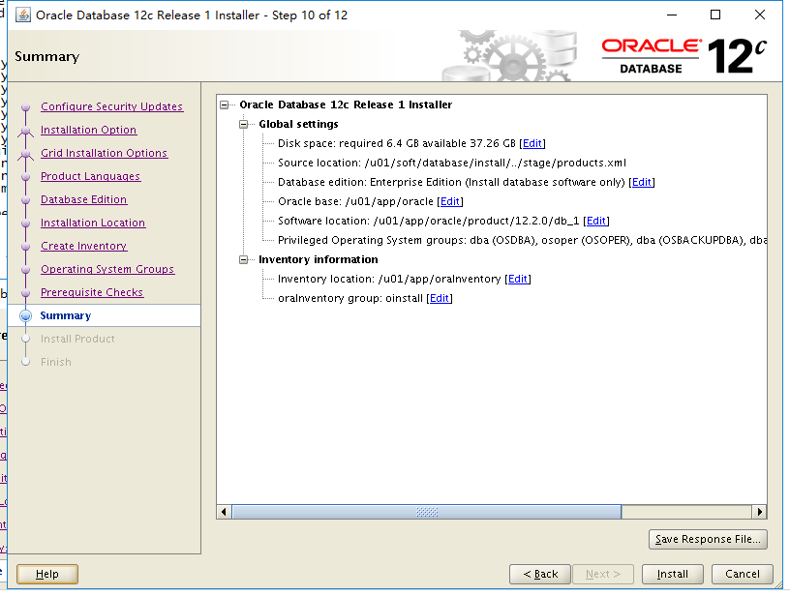Viewport: 790px width, 596px height.
Task: Start installation with Install button
Action: [x=672, y=574]
